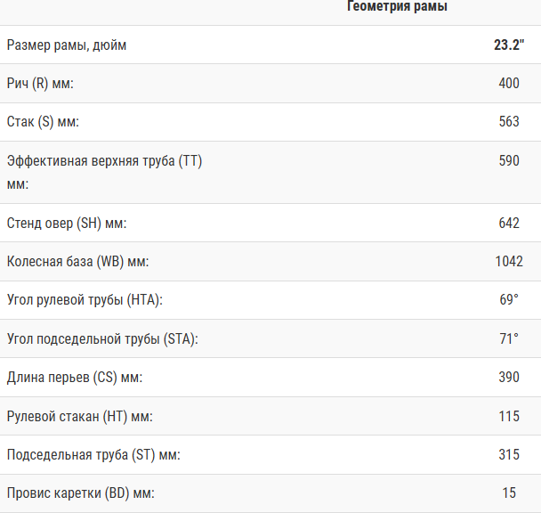The image size is (541, 513).
Task: Click the "Геометрия рамы" table header
Action: pyautogui.click(x=396, y=6)
